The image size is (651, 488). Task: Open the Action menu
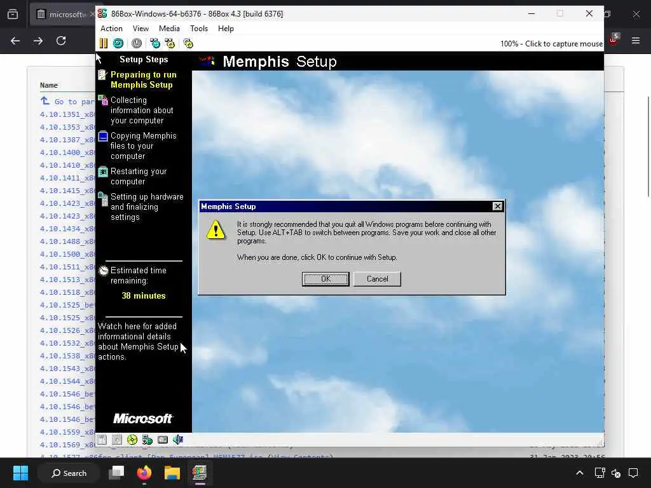click(111, 29)
